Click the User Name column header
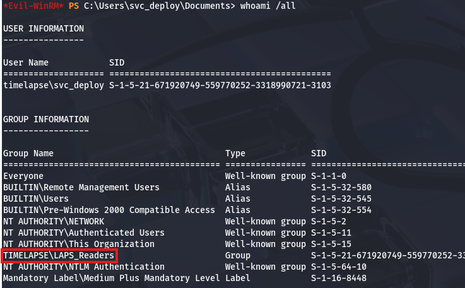 point(25,62)
